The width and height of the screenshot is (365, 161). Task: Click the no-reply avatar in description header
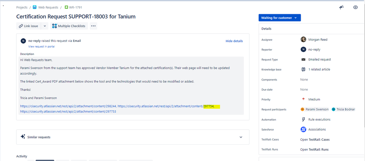point(23,41)
